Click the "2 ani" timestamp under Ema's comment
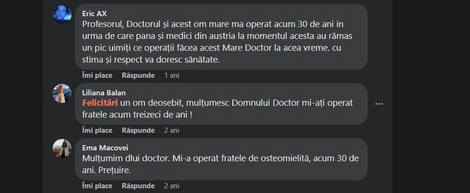 [x=172, y=186]
